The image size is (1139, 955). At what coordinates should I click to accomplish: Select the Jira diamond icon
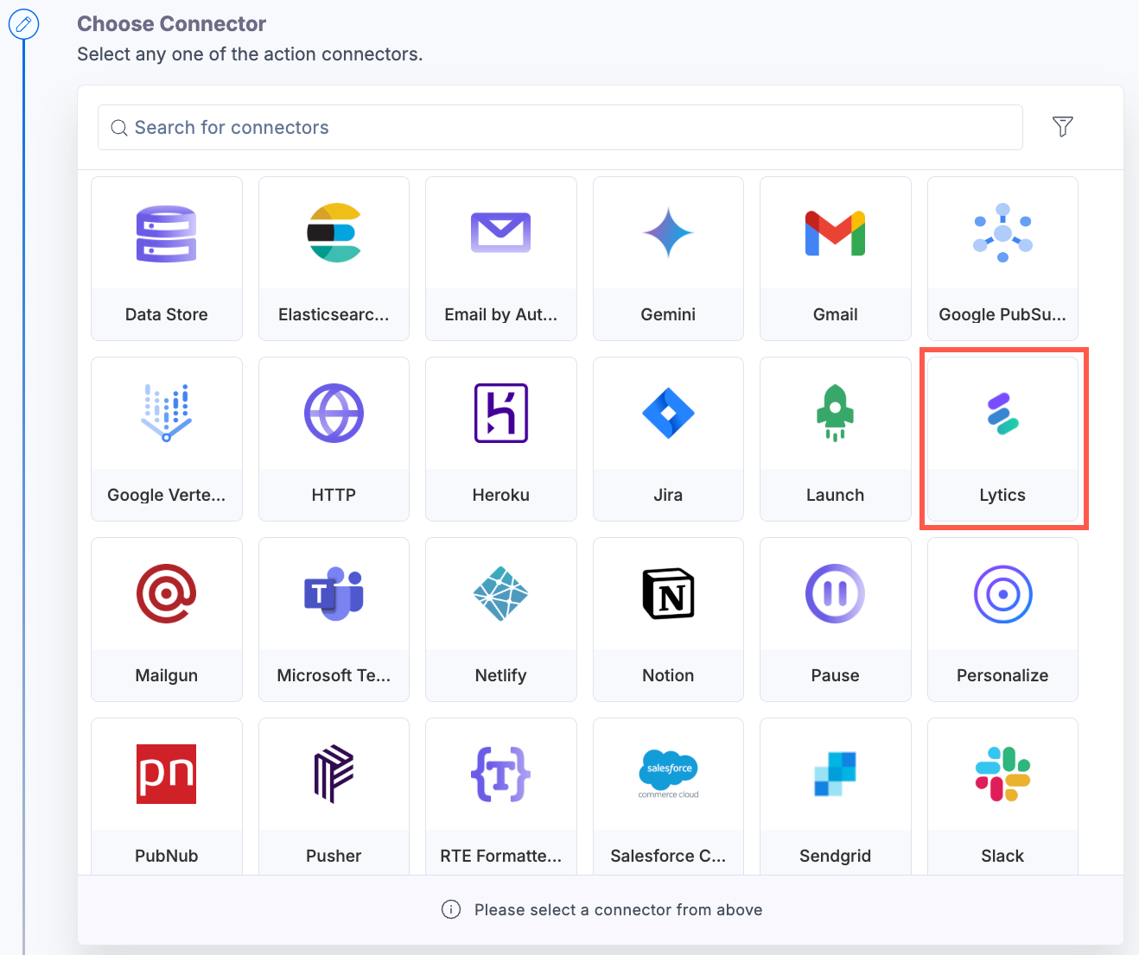[668, 414]
